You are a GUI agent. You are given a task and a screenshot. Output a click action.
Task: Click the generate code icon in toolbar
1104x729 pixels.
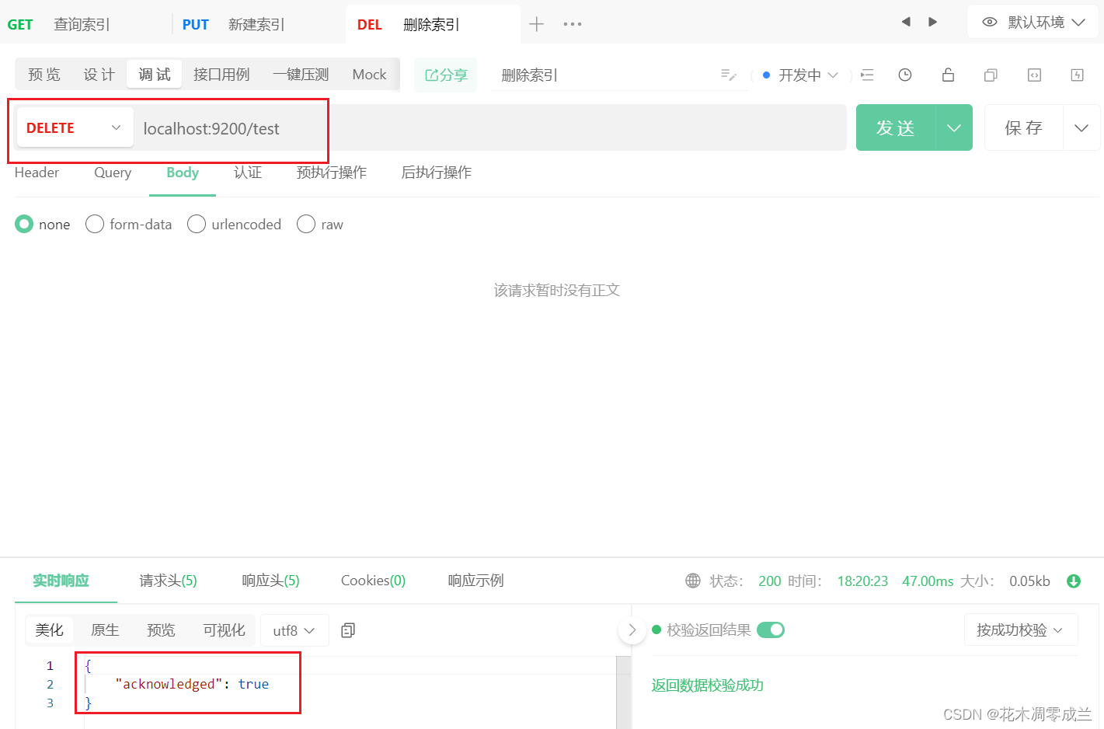tap(1034, 75)
